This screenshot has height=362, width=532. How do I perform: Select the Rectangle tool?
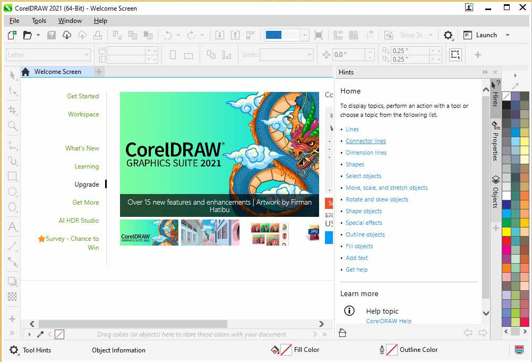point(12,176)
